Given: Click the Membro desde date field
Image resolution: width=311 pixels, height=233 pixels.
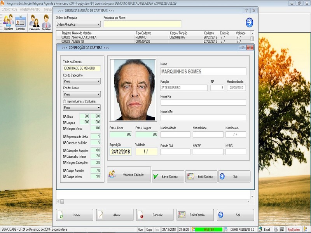Looking at the screenshot, I should (236, 88).
